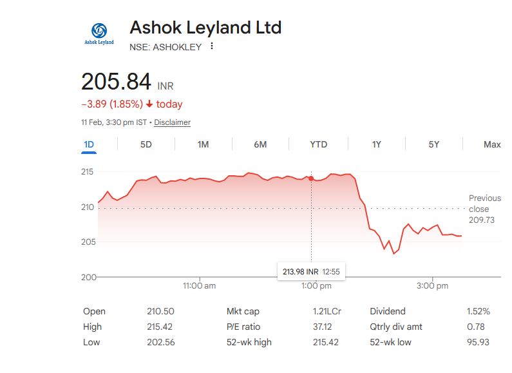The image size is (512, 373).
Task: Open the three-dot more options menu
Action: (x=212, y=46)
